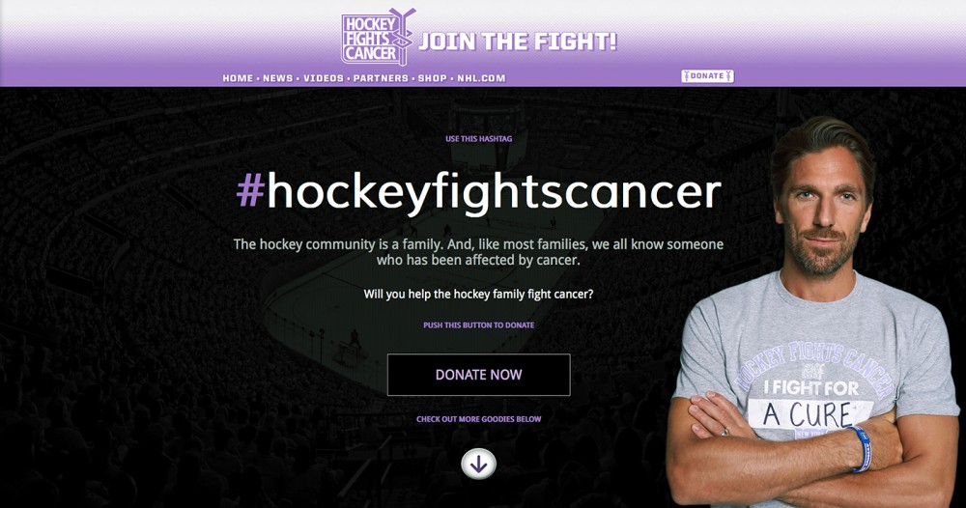Open the VIDEOS section
This screenshot has height=508, width=966.
pos(324,78)
